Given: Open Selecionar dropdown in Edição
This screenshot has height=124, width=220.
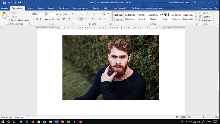Looking at the screenshot, I should 205,20.
